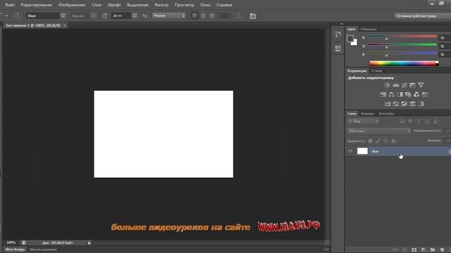Screen dimensions: 451x253
Task: Switch to the Стили tab
Action: click(x=376, y=70)
